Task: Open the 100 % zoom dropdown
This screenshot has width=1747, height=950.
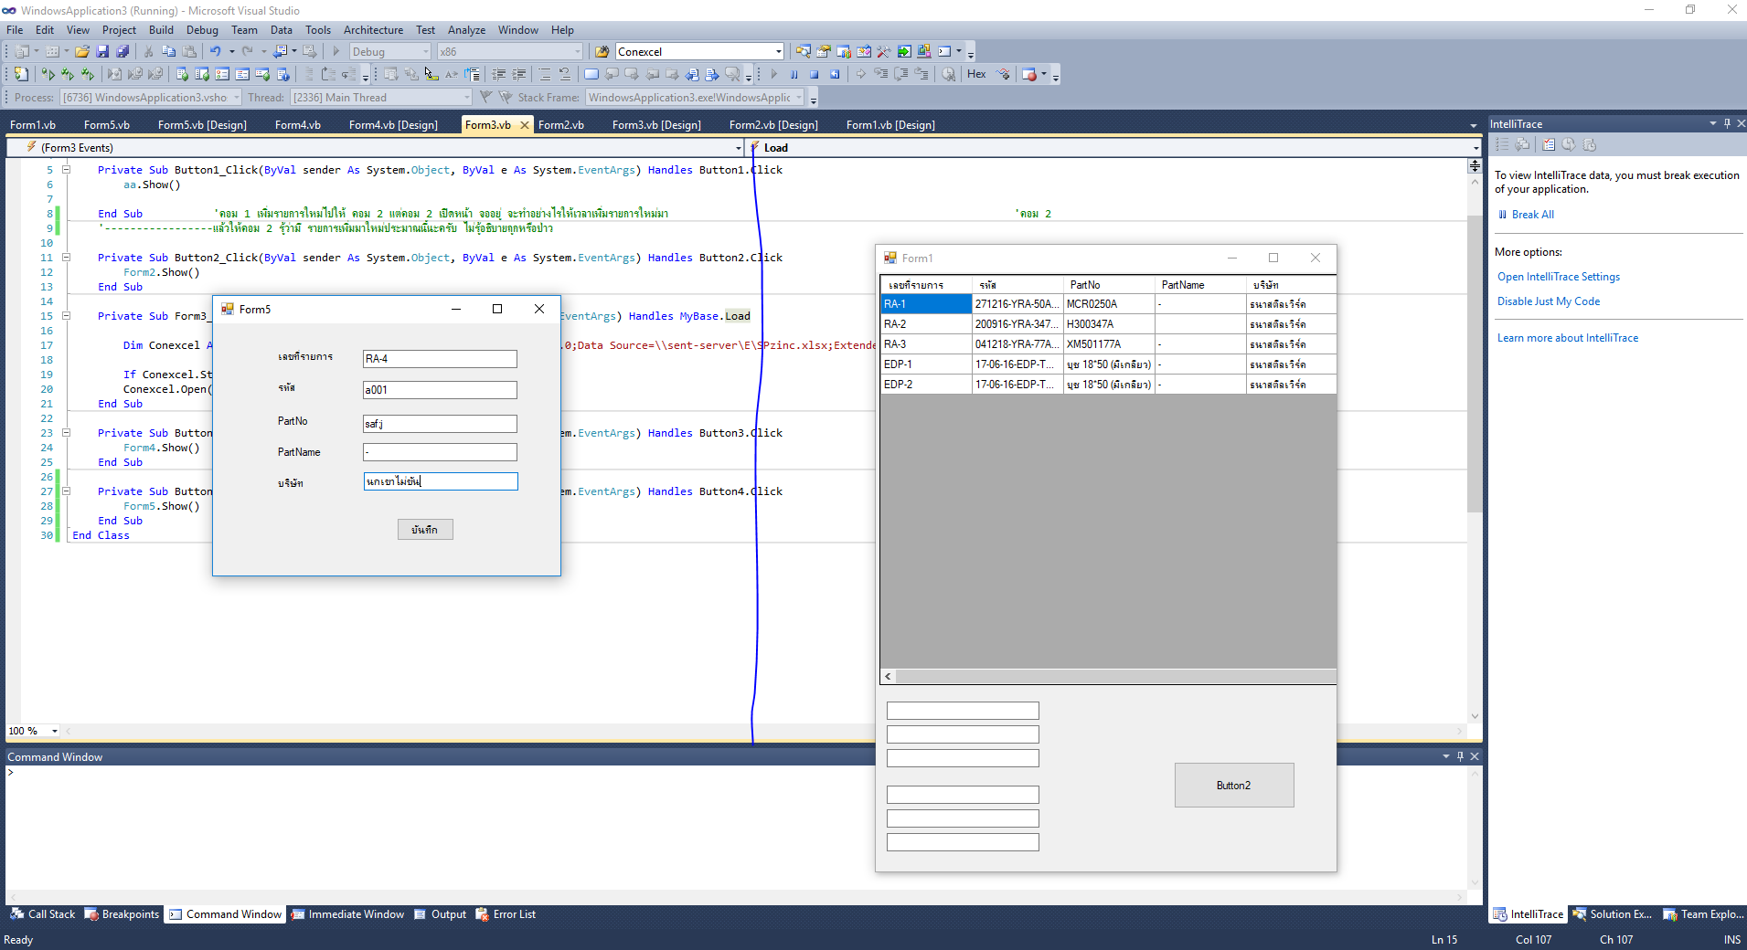Action: click(55, 731)
